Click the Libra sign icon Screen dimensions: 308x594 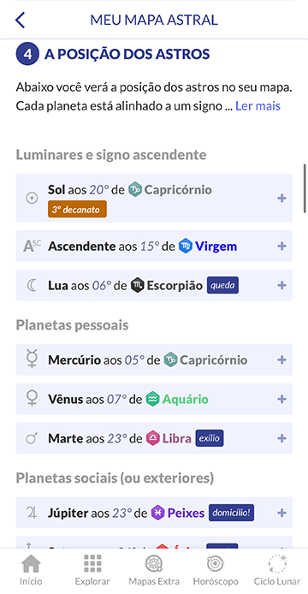pyautogui.click(x=152, y=438)
